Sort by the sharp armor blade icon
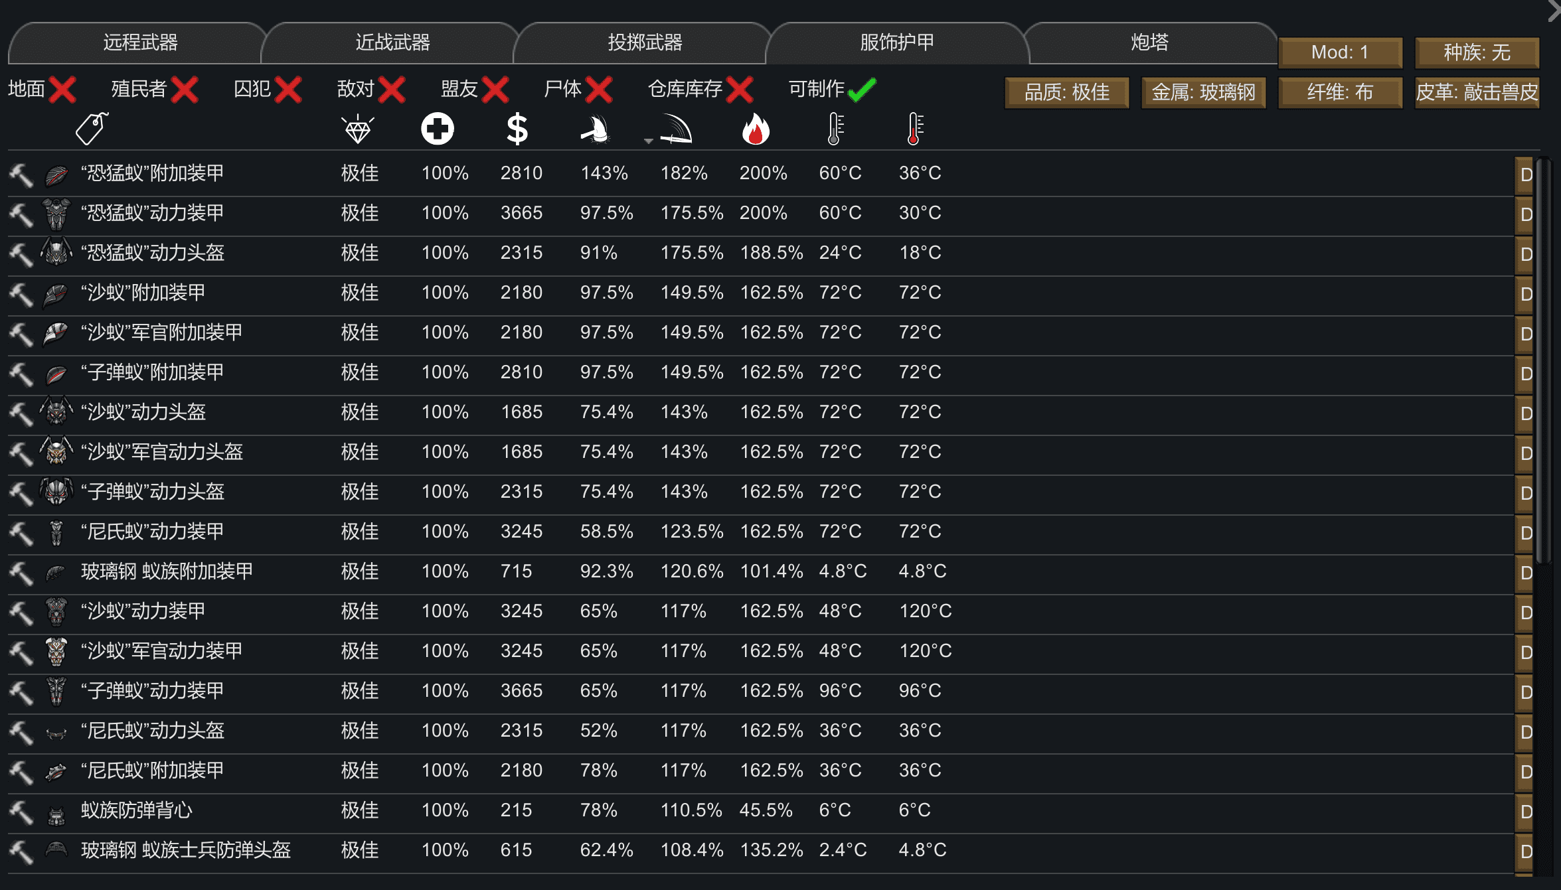The height and width of the screenshot is (890, 1561). [676, 129]
